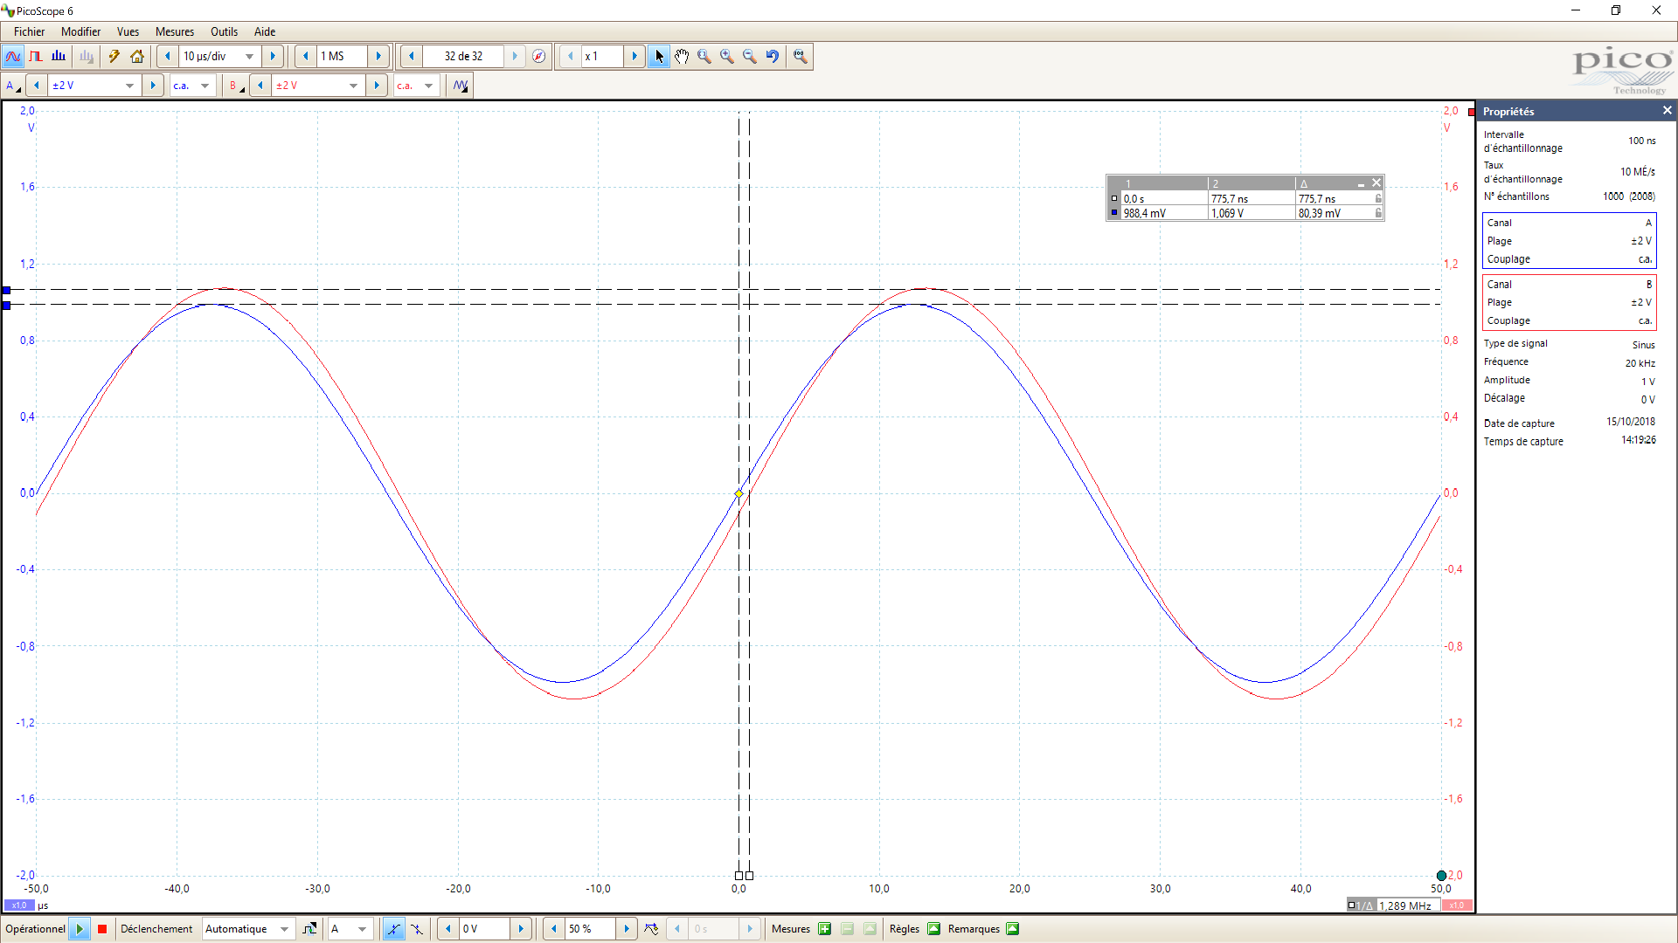Increase Channel B voltage range
1678x943 pixels.
pos(377,86)
